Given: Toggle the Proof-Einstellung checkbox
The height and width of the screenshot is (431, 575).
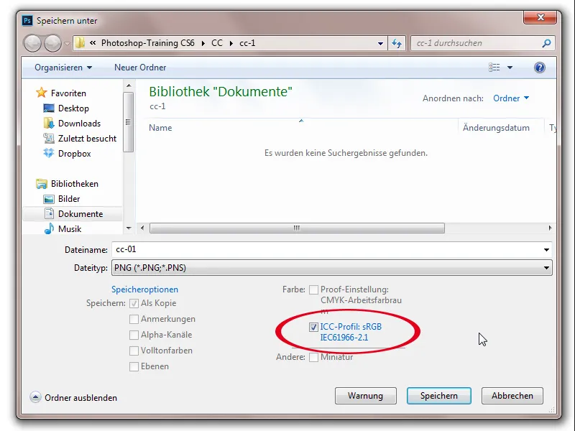Looking at the screenshot, I should 313,290.
